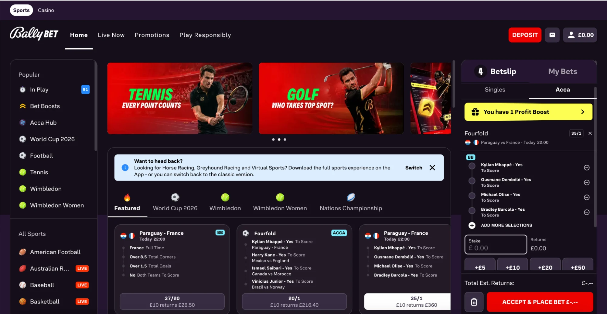Open the Betslip tab
The width and height of the screenshot is (607, 314).
coord(495,71)
